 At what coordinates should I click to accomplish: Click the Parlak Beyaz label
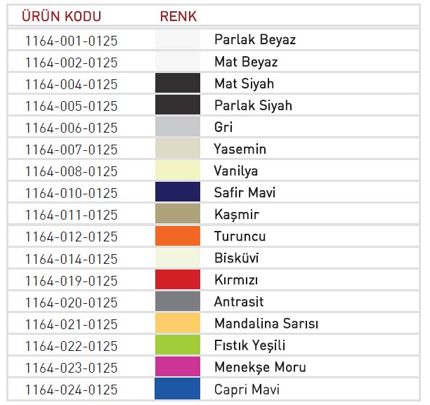click(x=255, y=40)
